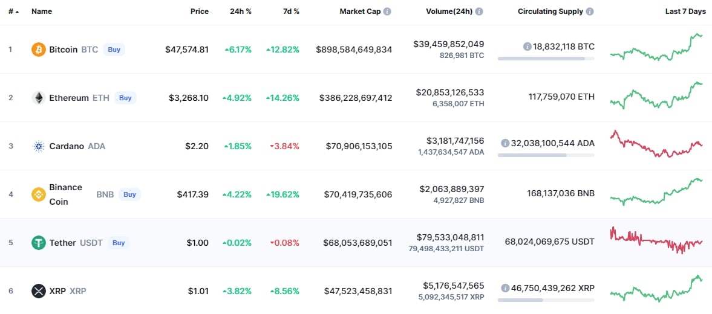The height and width of the screenshot is (314, 712).
Task: Click the Binance Coin logo icon
Action: 39,194
